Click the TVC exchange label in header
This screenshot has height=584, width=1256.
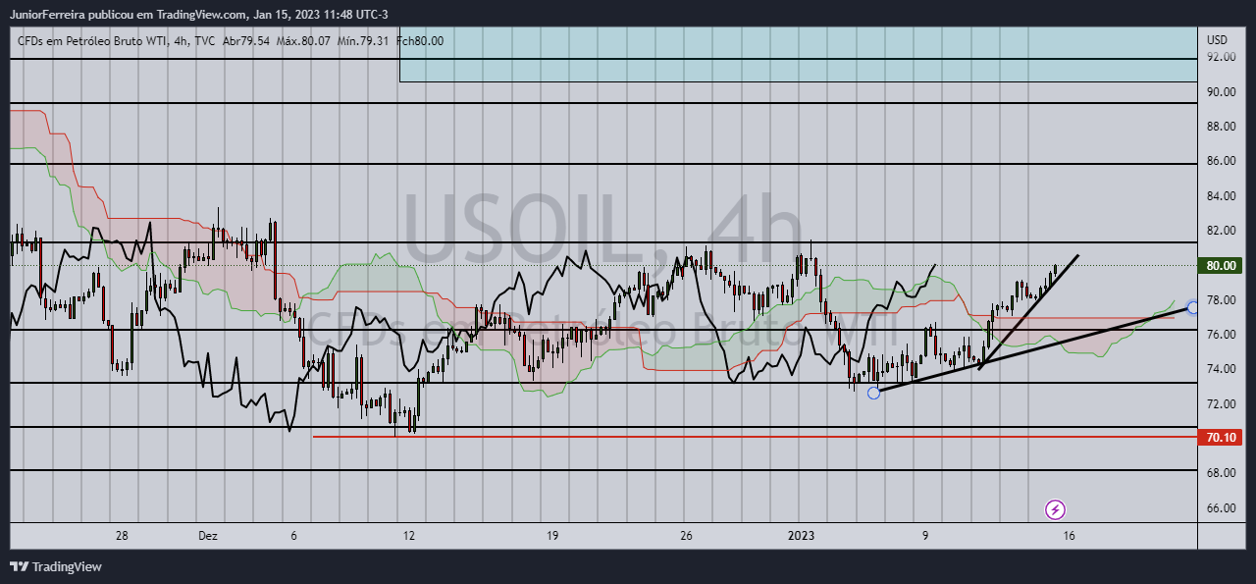click(x=203, y=40)
